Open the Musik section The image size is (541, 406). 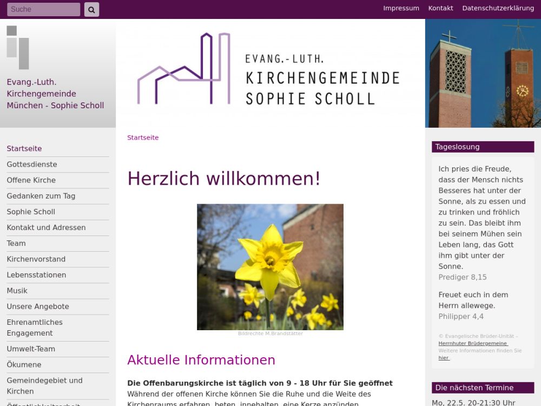17,291
